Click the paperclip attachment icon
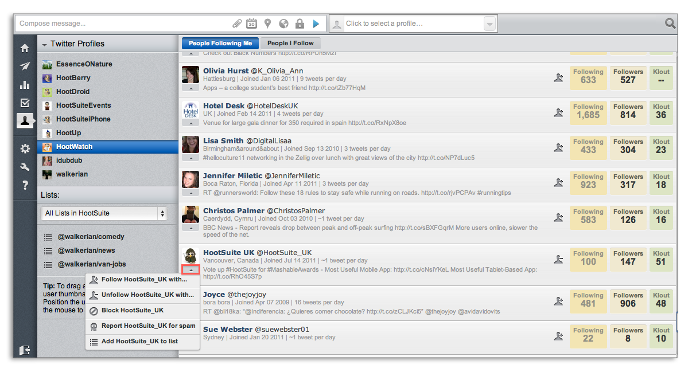This screenshot has width=692, height=368. [x=236, y=24]
